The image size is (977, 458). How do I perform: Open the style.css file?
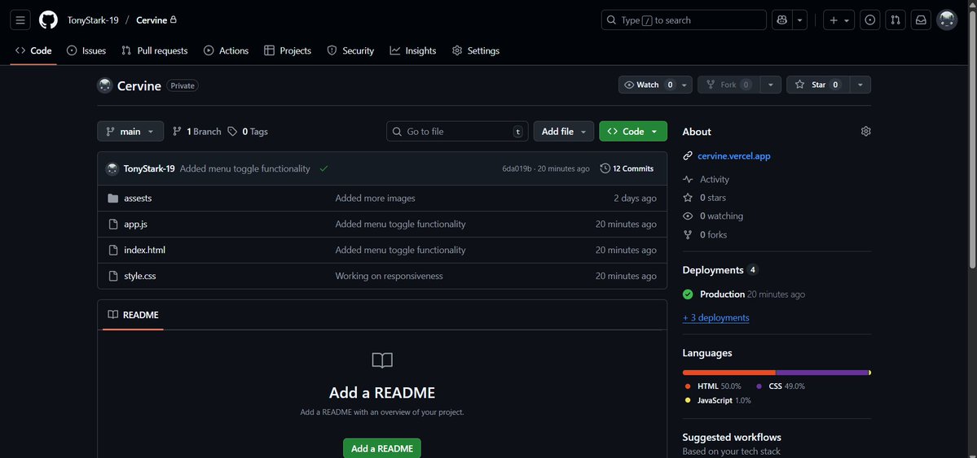coord(139,276)
